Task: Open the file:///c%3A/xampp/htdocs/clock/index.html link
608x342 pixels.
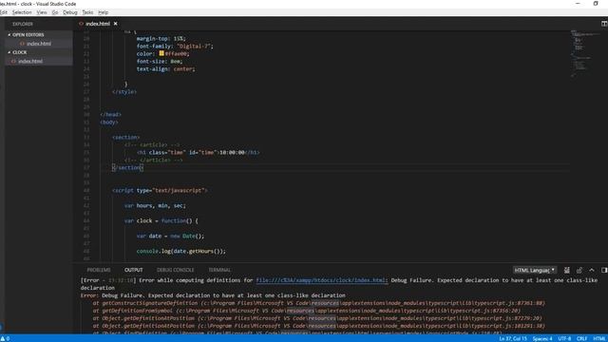Action: click(x=321, y=280)
